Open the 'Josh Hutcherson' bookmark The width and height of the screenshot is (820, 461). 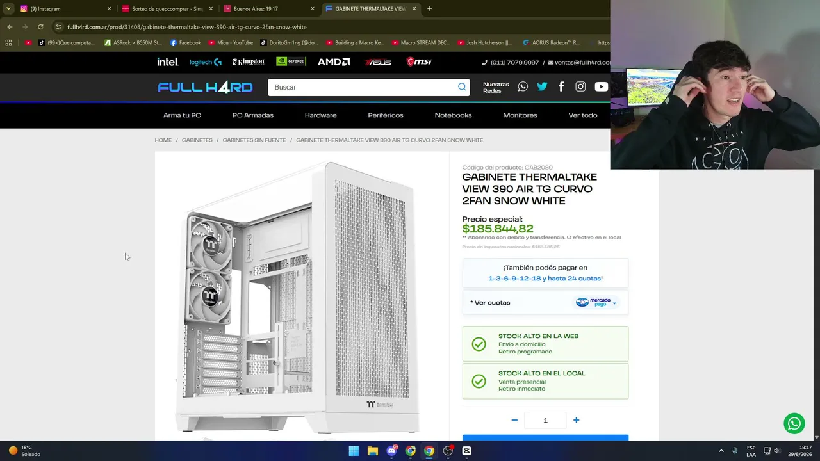(485, 43)
